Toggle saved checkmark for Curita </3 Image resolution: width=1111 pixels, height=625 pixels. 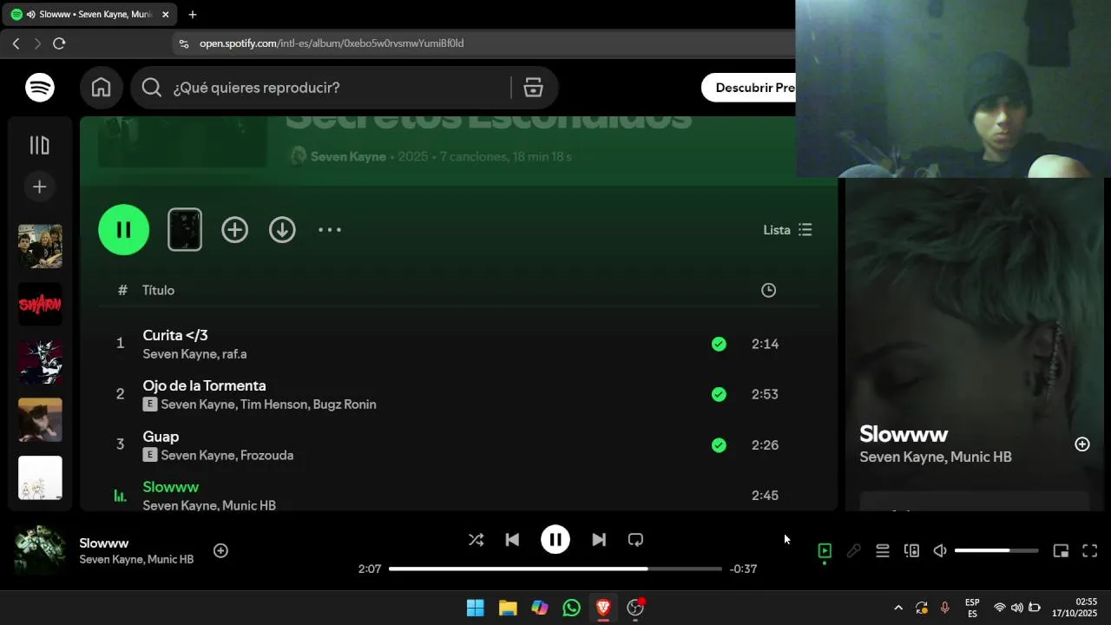719,344
